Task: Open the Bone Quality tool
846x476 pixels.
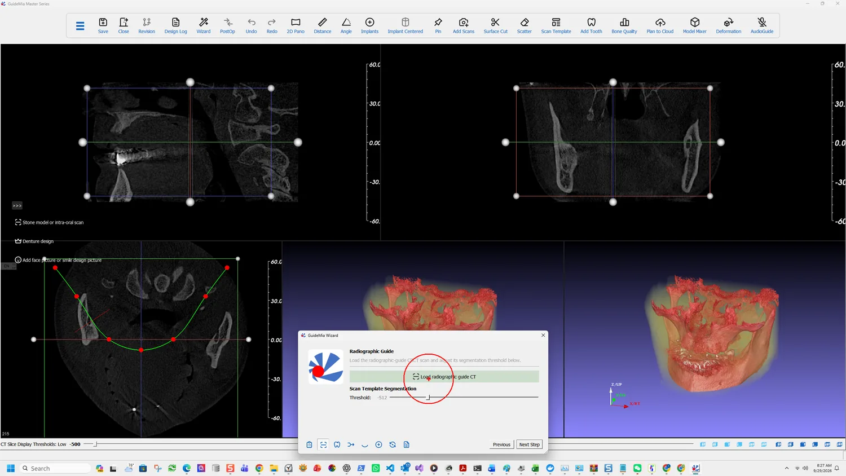Action: click(x=624, y=25)
